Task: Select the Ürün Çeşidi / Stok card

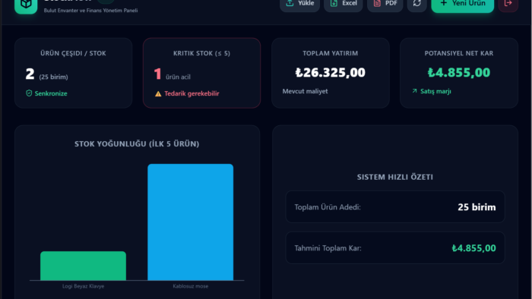Action: coord(73,73)
